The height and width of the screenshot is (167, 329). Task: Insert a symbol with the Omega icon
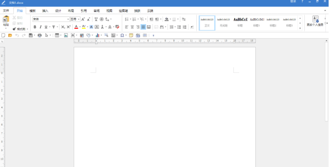(122, 36)
